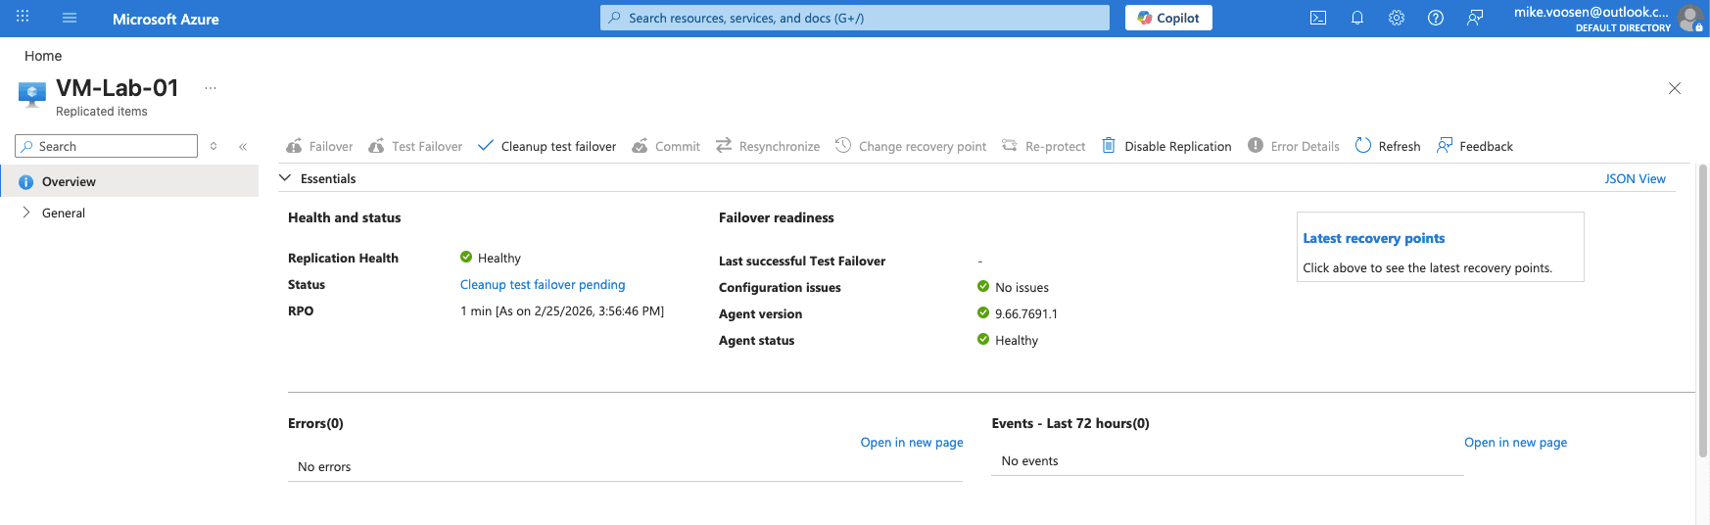
Task: Open the notifications bell
Action: coord(1357,18)
